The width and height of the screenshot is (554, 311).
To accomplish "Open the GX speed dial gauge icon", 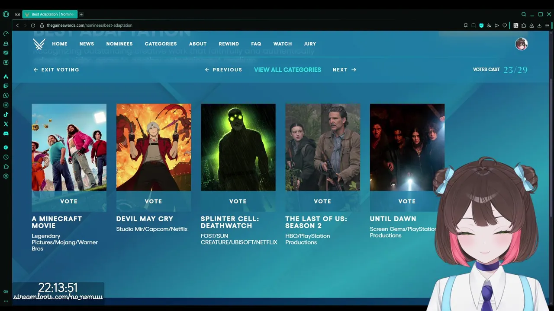I will point(6,34).
